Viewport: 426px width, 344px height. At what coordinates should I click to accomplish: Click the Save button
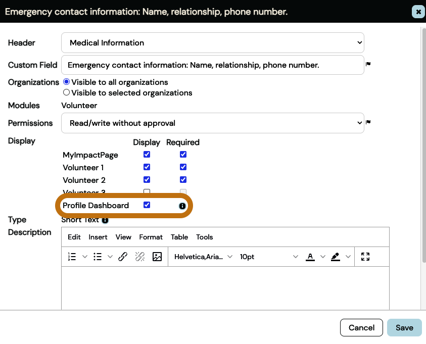404,327
